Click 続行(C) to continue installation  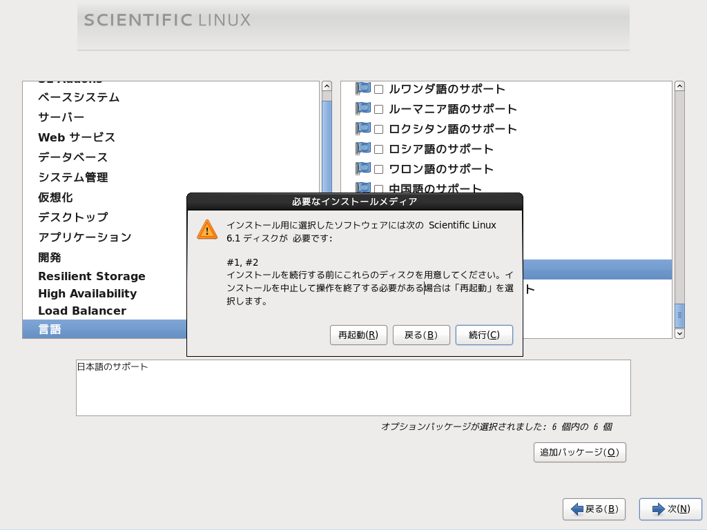(x=484, y=335)
